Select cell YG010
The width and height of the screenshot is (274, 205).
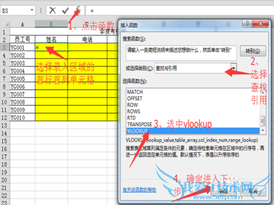(x=22, y=118)
